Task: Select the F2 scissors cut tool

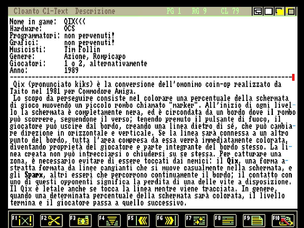Action: 51,221
